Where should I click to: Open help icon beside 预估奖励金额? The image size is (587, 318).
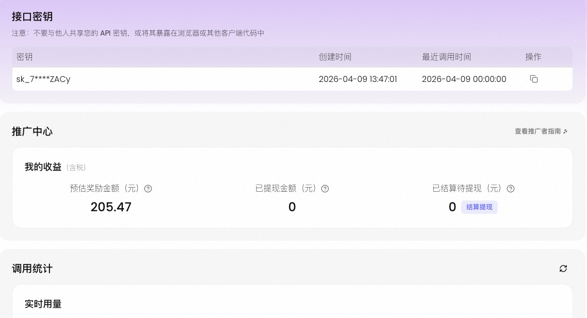[148, 189]
